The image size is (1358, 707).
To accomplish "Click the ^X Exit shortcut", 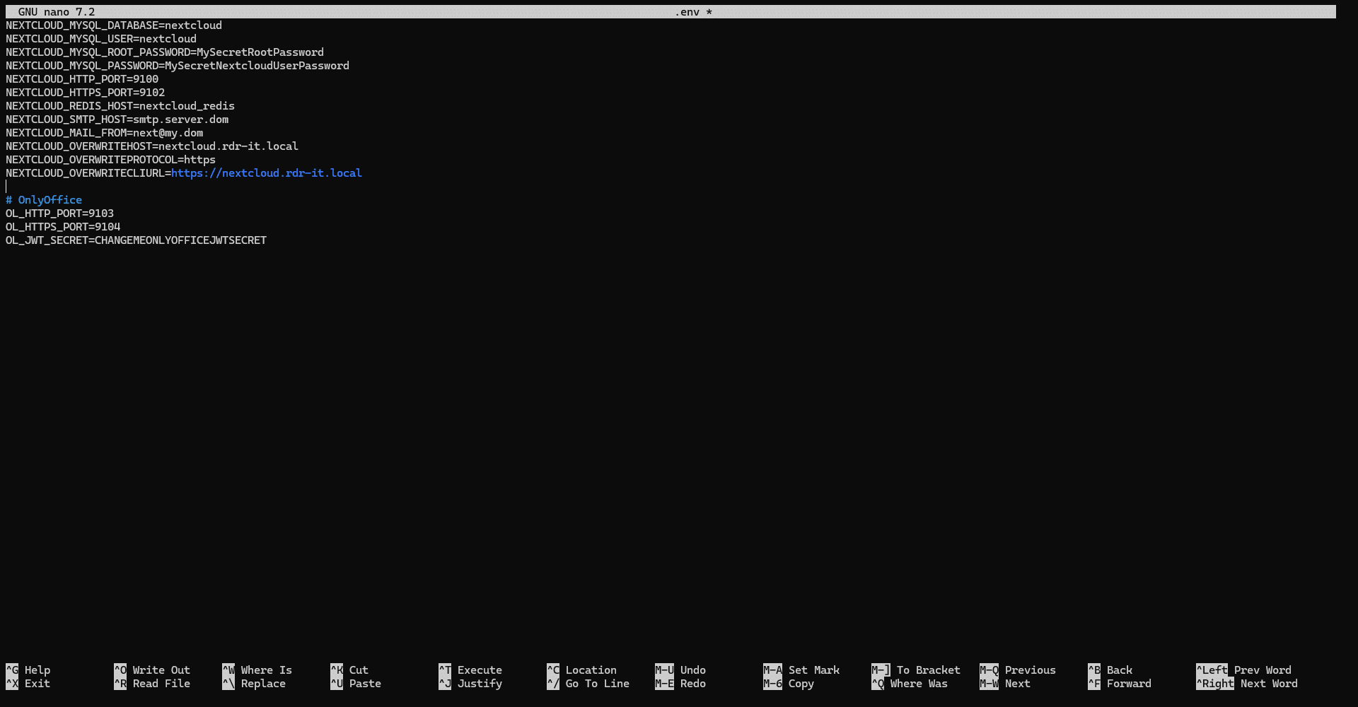I will pyautogui.click(x=28, y=684).
